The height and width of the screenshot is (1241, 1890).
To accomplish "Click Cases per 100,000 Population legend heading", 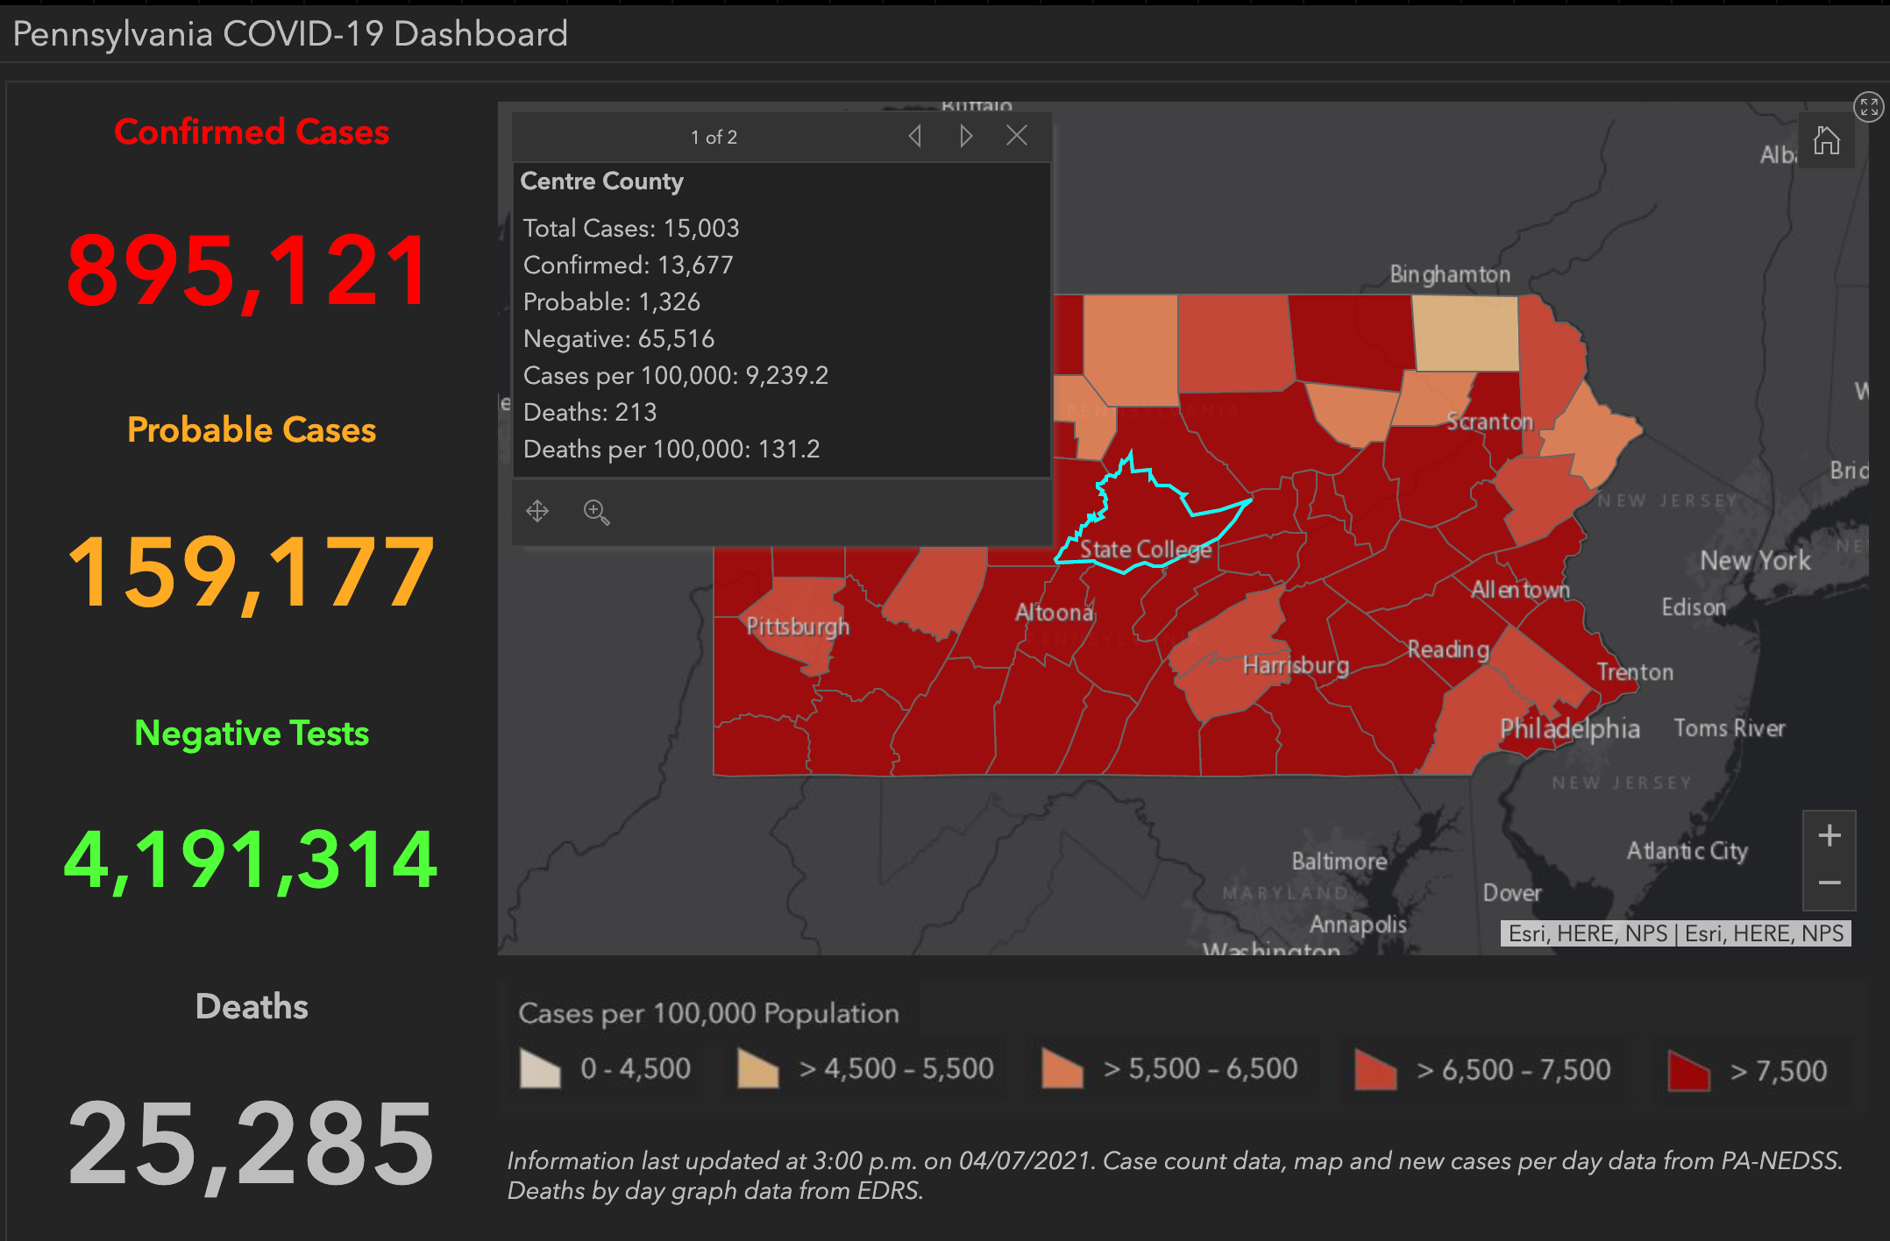I will tap(708, 1013).
